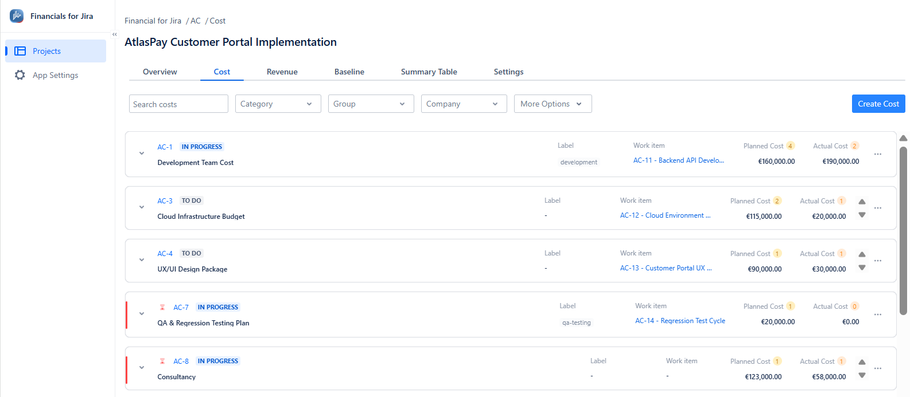
Task: Open the AC-3 issue key link
Action: [165, 201]
